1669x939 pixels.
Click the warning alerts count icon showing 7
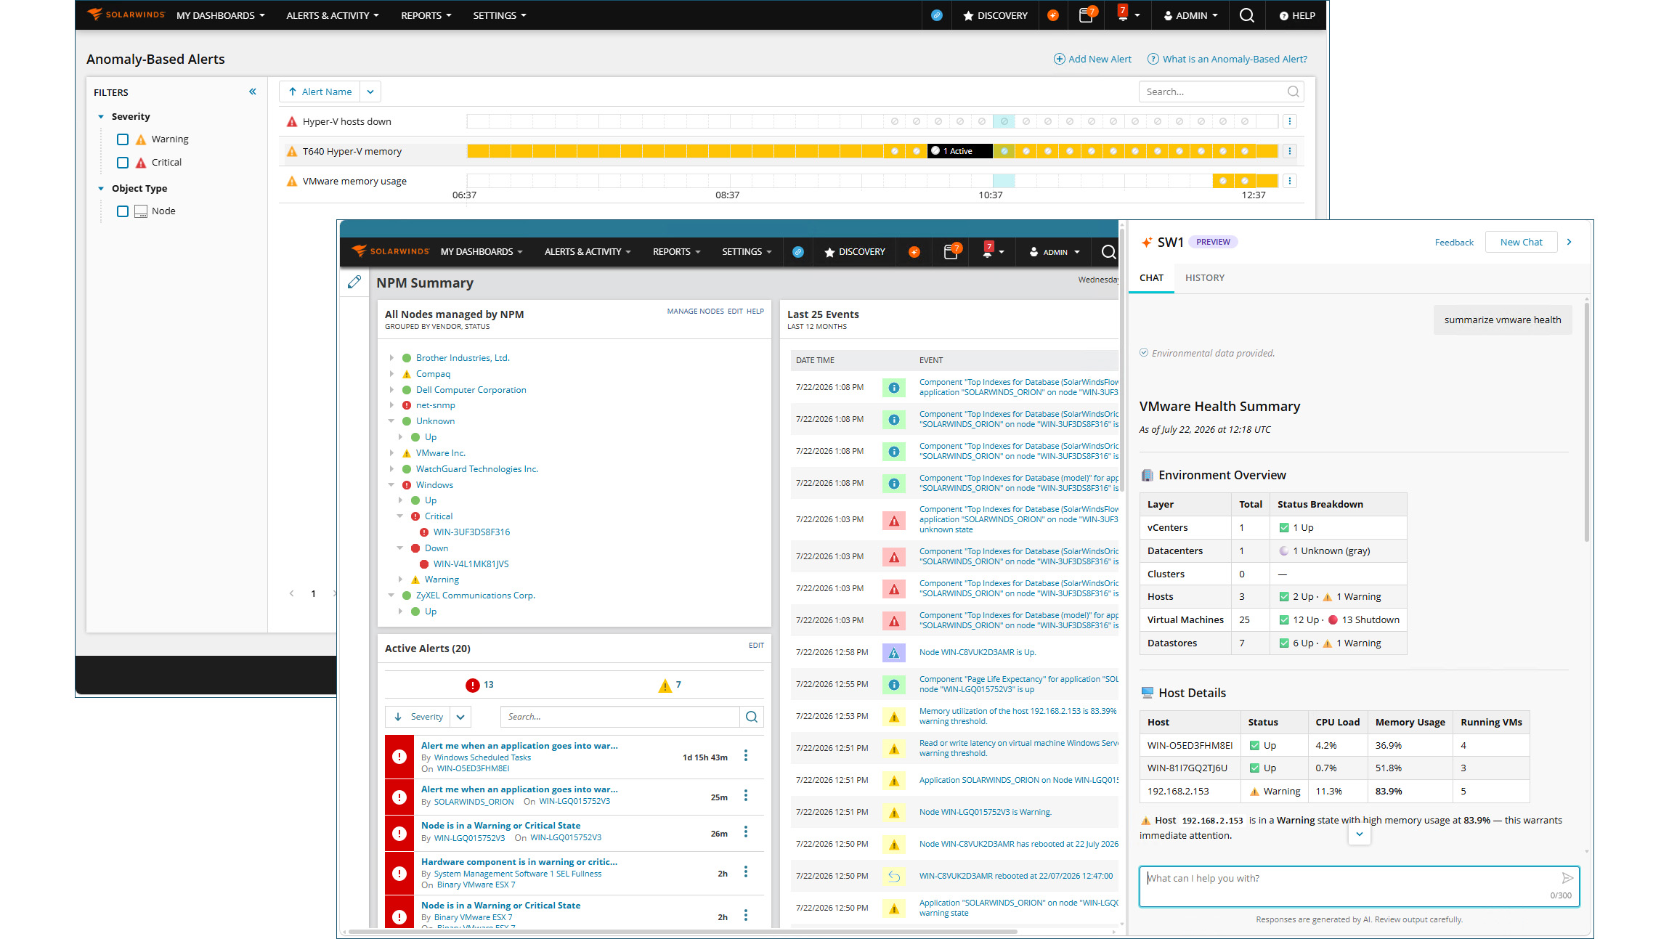[x=665, y=685]
